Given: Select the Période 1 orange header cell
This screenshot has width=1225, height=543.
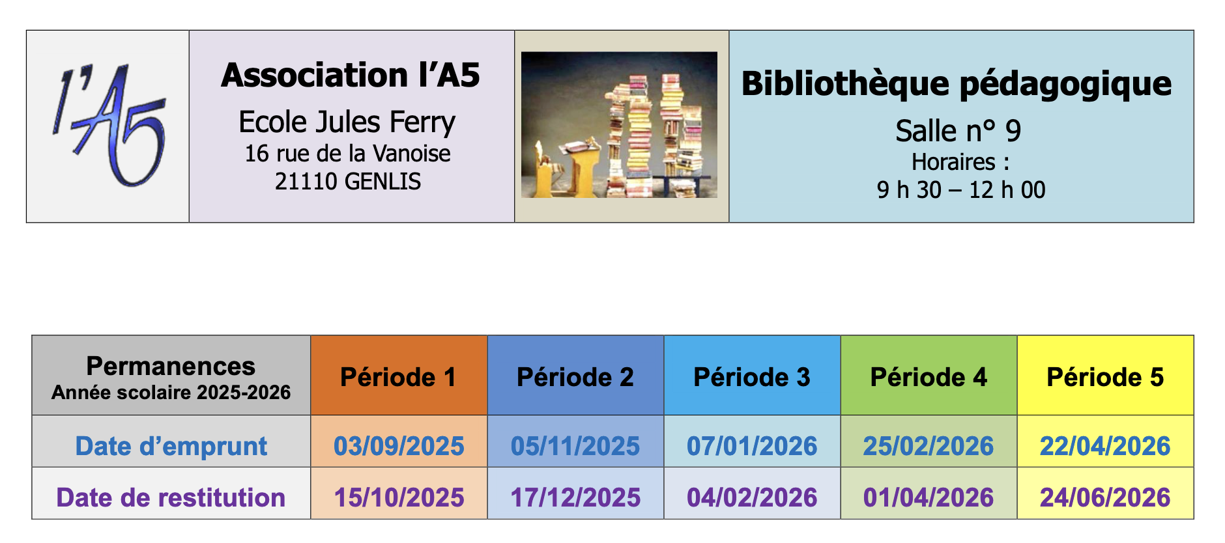Looking at the screenshot, I should 399,376.
